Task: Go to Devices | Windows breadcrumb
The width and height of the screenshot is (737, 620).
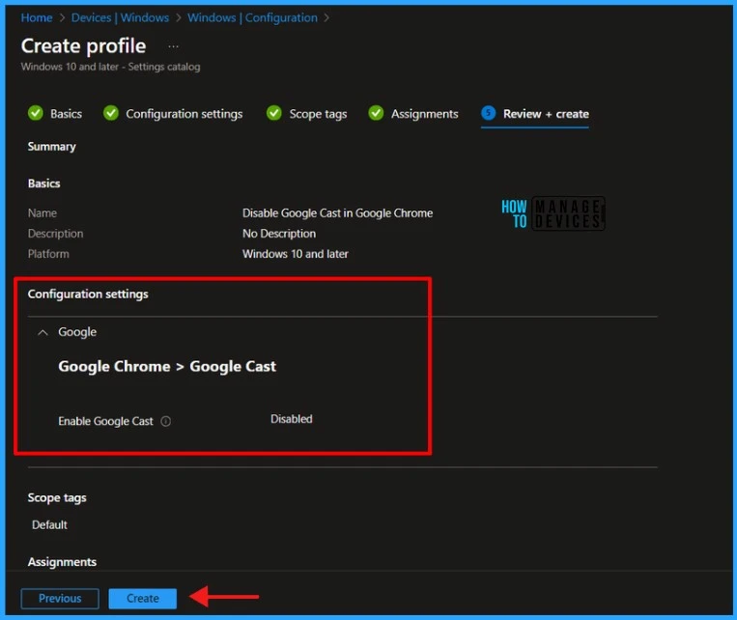Action: [x=120, y=17]
